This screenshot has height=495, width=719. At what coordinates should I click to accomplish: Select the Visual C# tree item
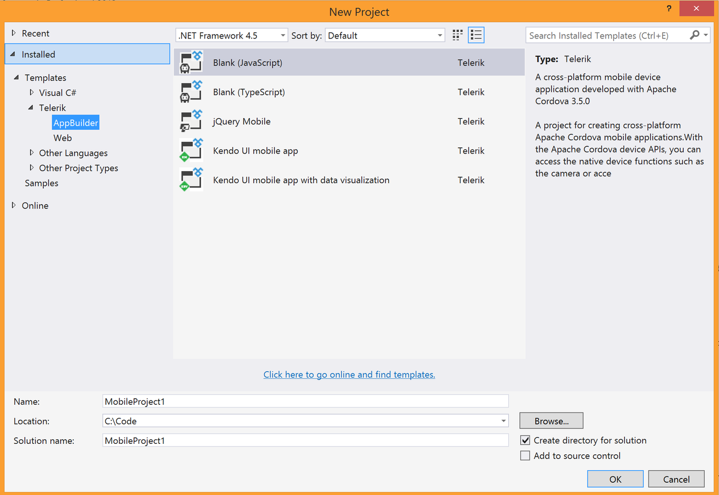click(x=58, y=92)
